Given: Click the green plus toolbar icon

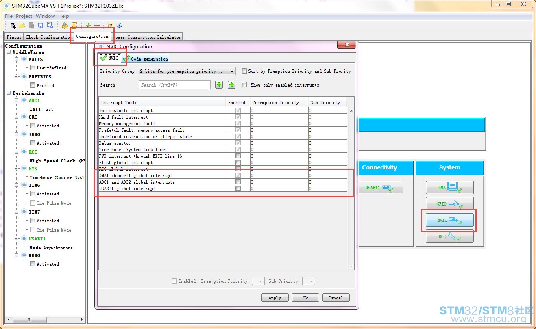Looking at the screenshot, I should (88, 26).
